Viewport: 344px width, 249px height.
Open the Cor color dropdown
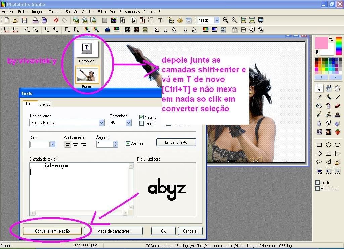click(x=53, y=144)
